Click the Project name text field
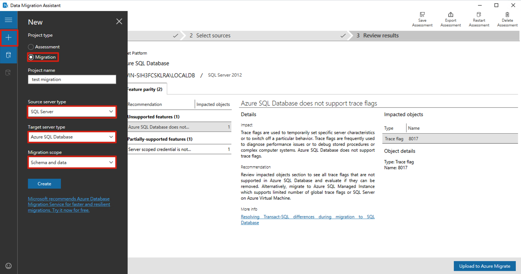The image size is (521, 274). tap(72, 79)
